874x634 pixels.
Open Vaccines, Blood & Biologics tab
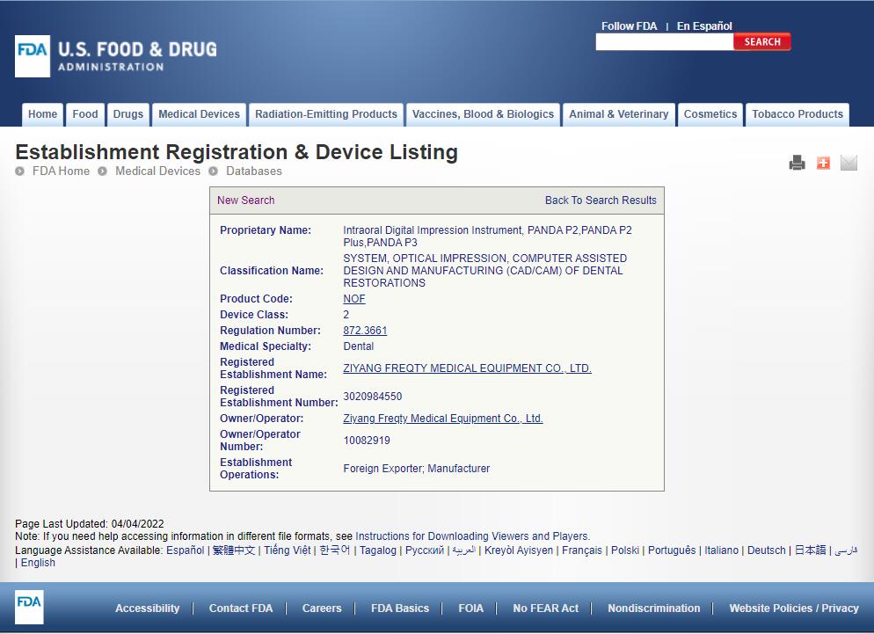[484, 114]
